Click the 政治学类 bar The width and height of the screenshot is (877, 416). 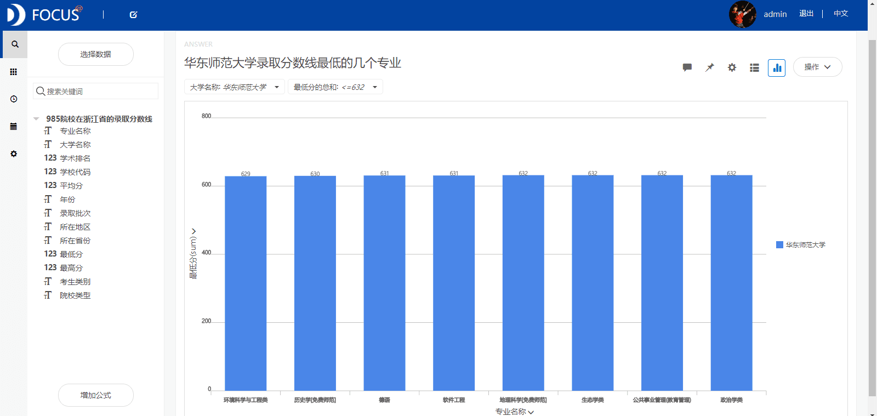pyautogui.click(x=731, y=283)
